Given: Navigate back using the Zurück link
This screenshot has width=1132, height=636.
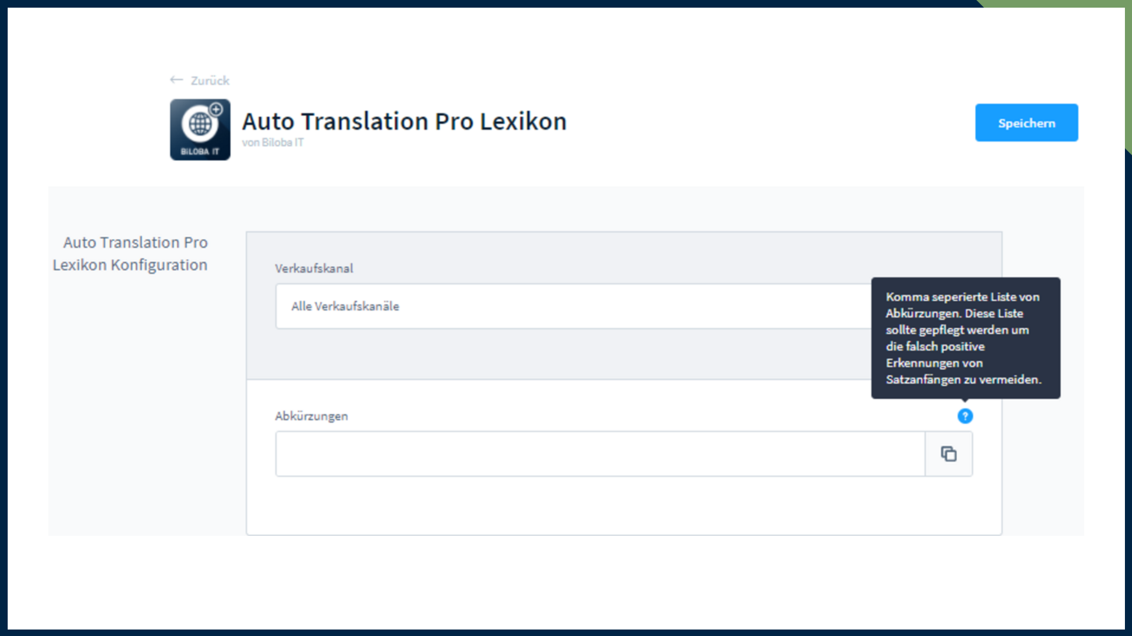Looking at the screenshot, I should (210, 80).
